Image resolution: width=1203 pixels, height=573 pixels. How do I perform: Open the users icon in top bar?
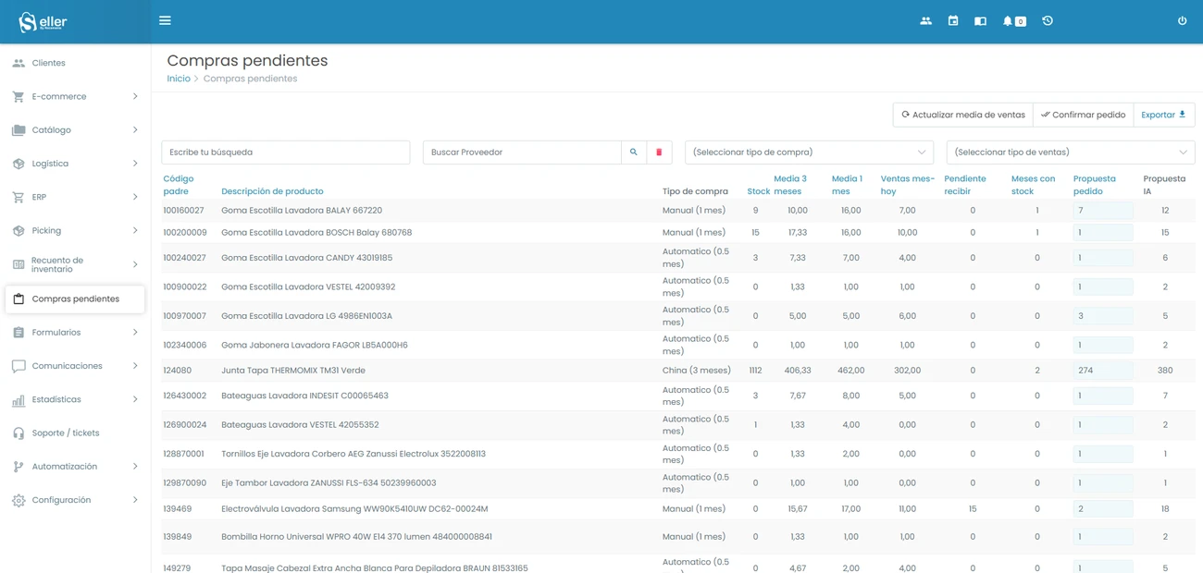pos(925,21)
